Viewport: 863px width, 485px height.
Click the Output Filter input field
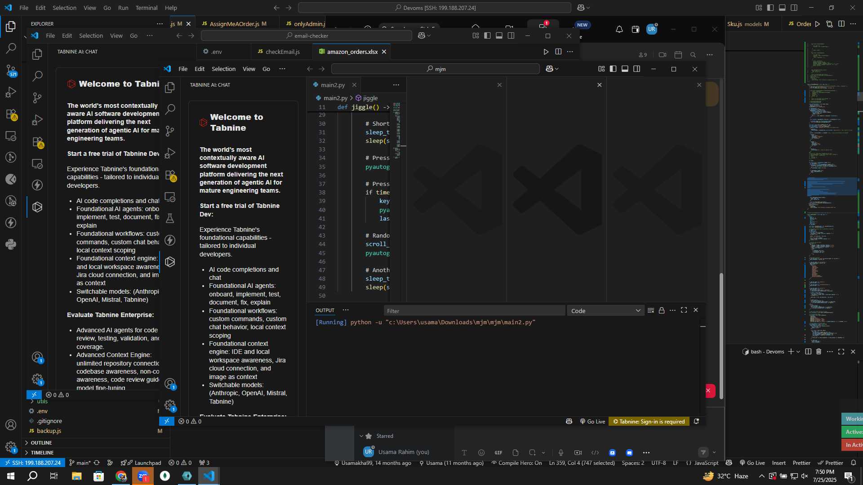coord(474,311)
